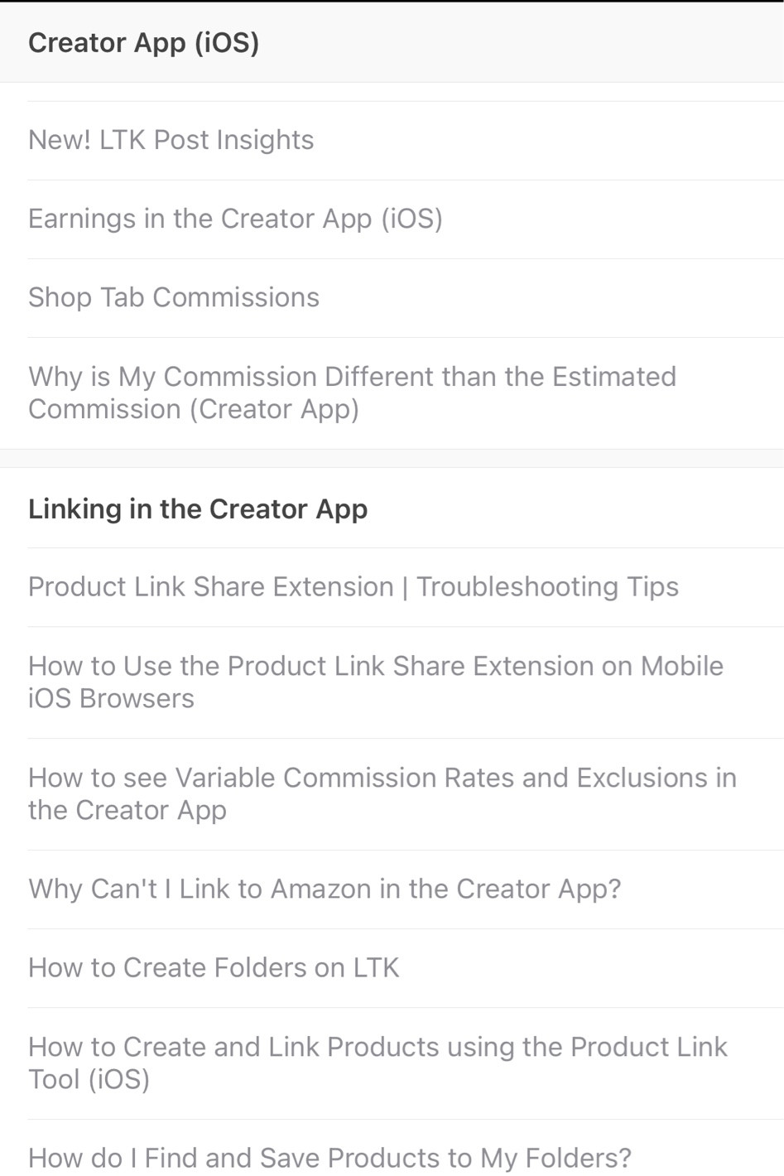
Task: View Product Link Share Extension on Mobile iOS Browsers
Action: [375, 682]
